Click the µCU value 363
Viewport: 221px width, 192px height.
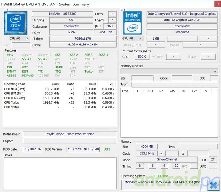[110, 26]
